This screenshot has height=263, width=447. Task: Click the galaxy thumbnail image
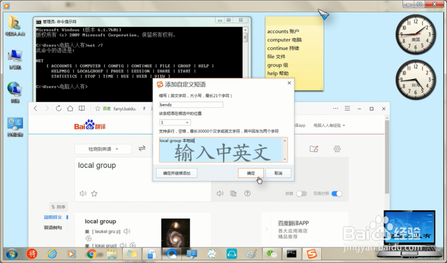point(175,233)
